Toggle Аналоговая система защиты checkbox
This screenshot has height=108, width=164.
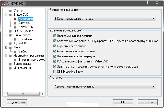point(55,51)
